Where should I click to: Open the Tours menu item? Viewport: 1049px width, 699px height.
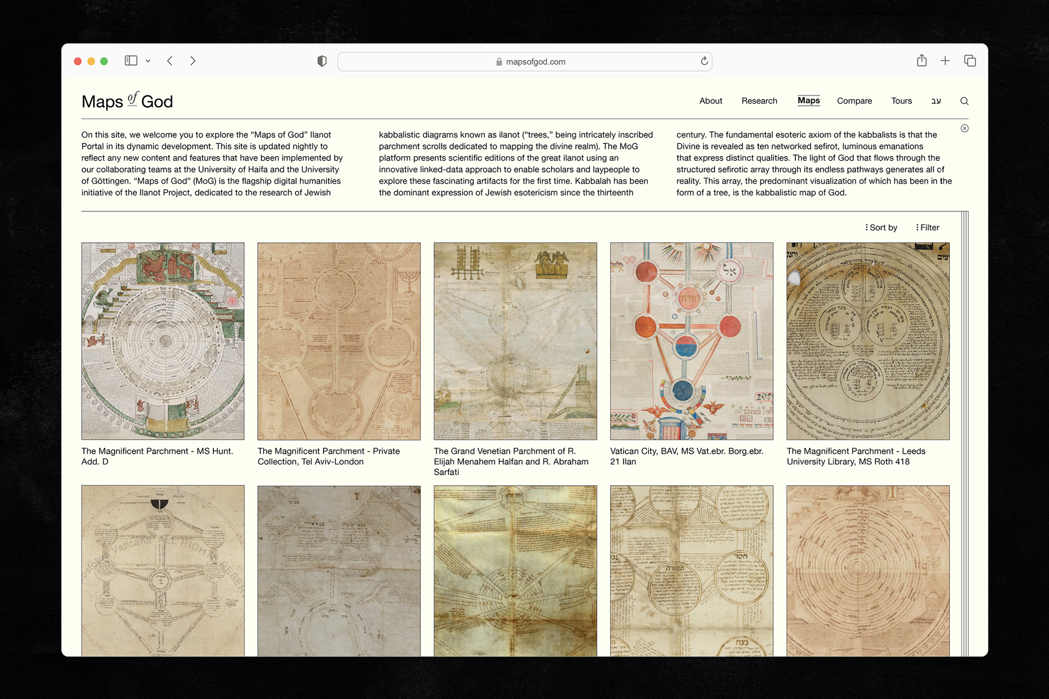901,101
